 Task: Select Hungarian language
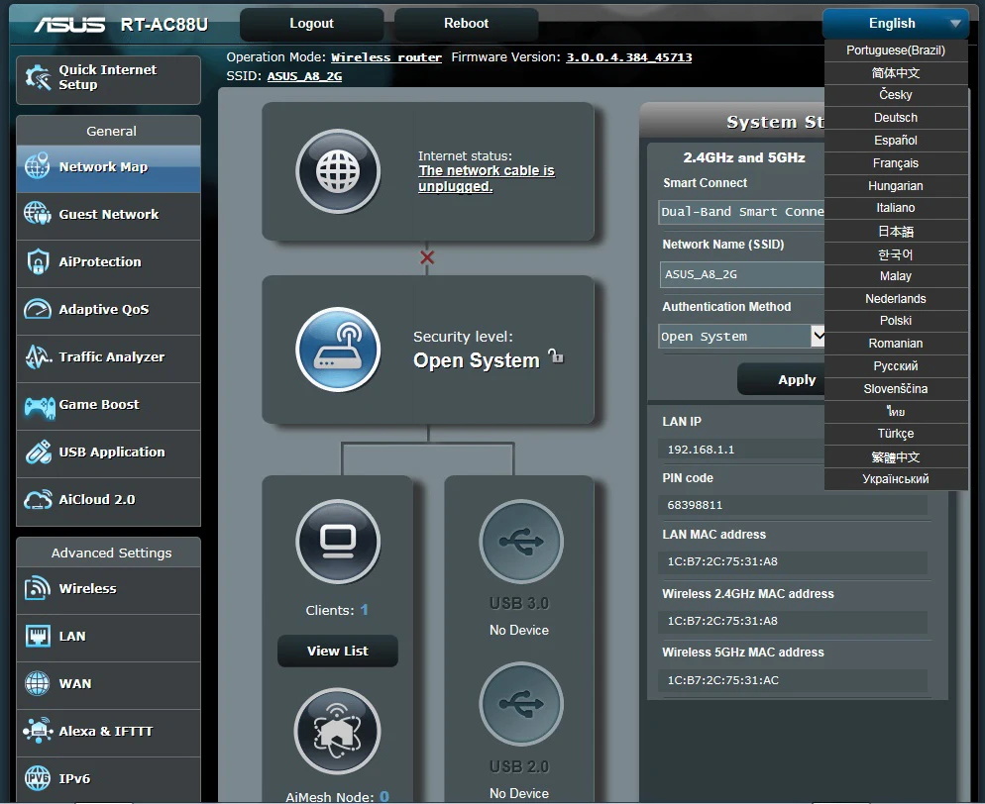(896, 186)
